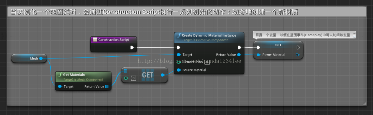Viewport: 373px width, 115px height.
Task: Click the Power Material label
Action: tap(274, 55)
